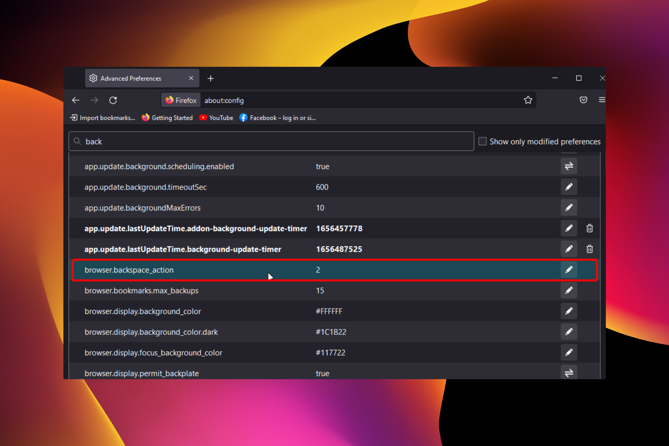Select the Advanced Preferences tab
Image resolution: width=669 pixels, height=446 pixels.
142,78
